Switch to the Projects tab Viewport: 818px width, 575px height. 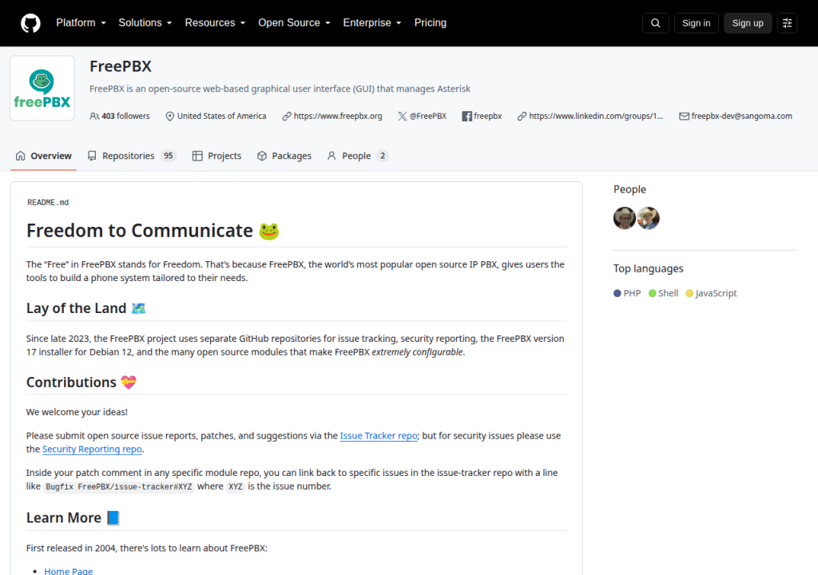point(217,156)
